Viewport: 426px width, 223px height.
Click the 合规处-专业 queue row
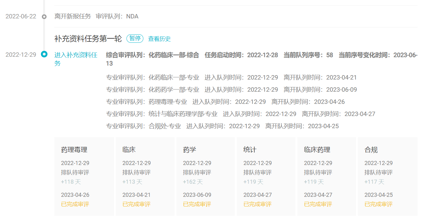tap(222, 126)
